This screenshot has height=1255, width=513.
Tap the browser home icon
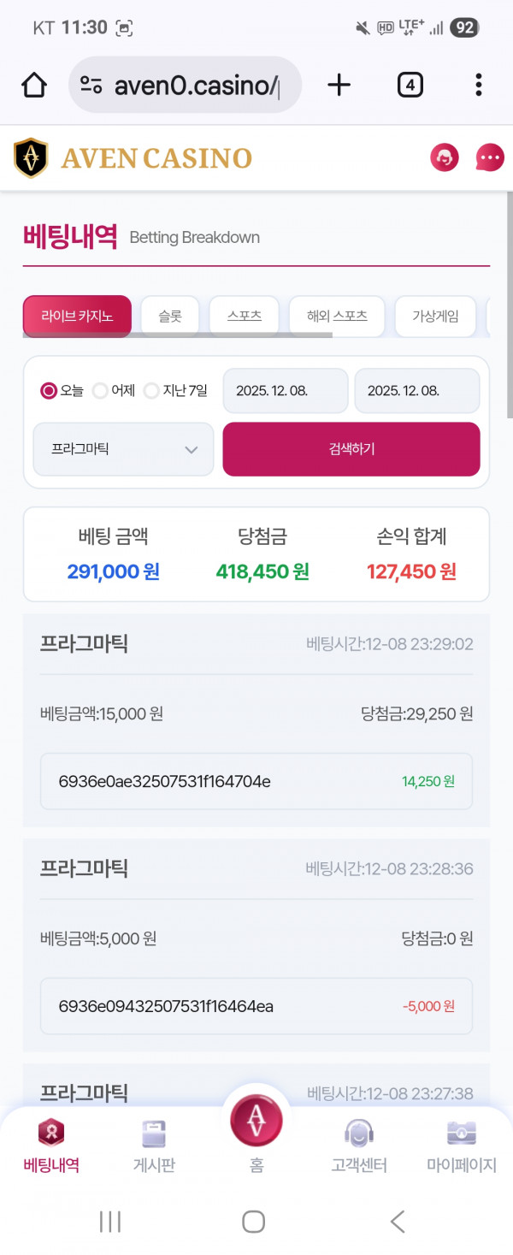pos(32,85)
